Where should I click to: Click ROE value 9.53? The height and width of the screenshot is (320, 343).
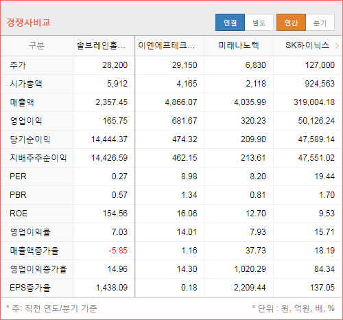coord(327,214)
